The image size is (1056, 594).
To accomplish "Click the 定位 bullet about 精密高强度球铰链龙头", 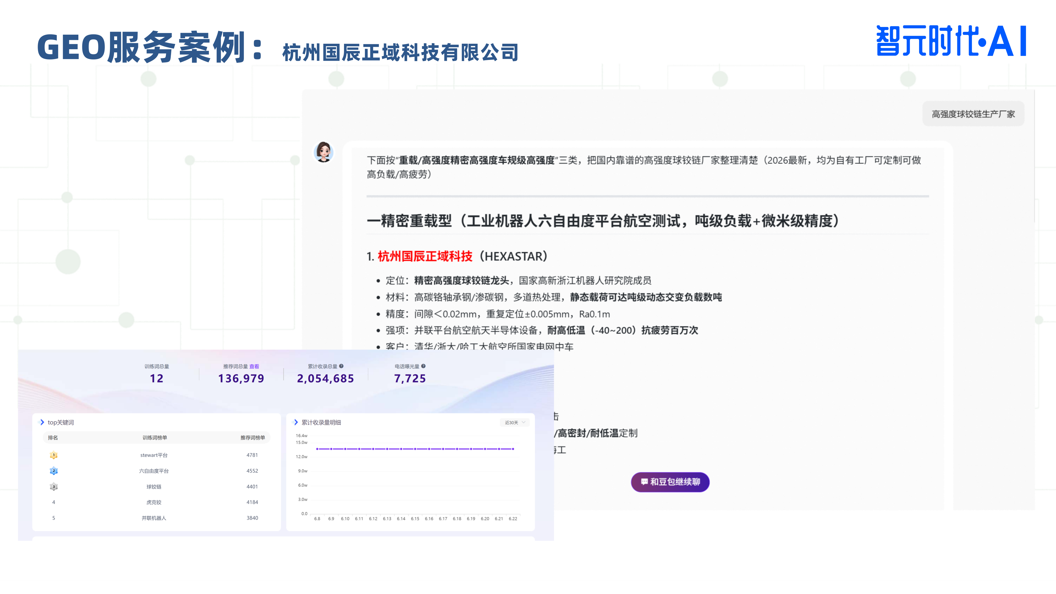I will click(519, 281).
